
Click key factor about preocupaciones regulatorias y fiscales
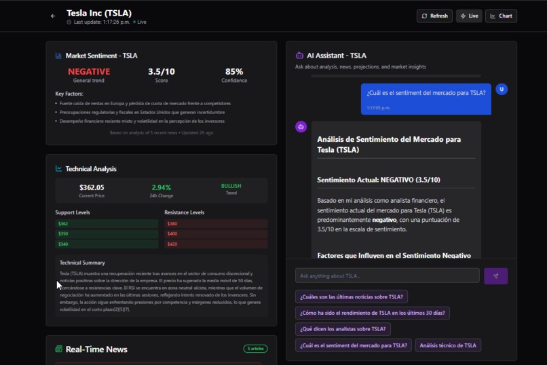[142, 112]
